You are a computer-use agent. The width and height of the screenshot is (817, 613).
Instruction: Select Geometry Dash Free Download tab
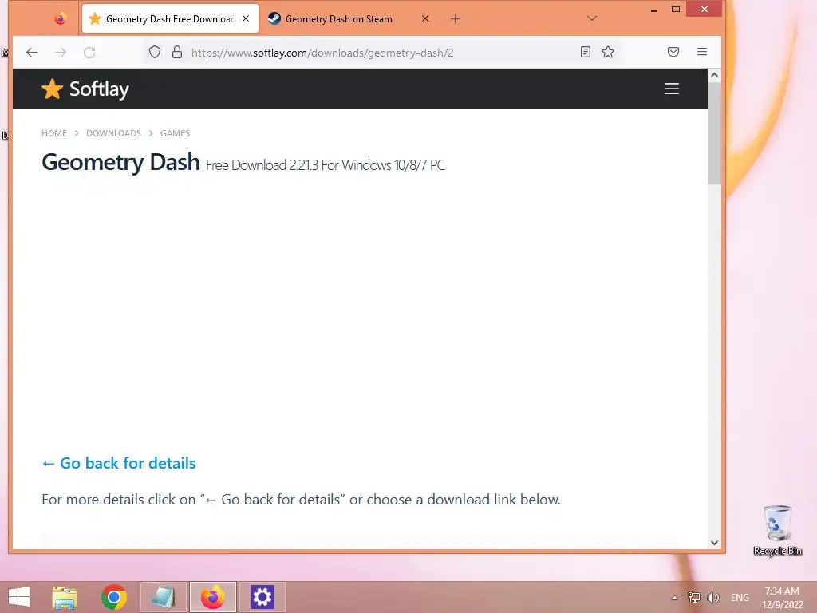pyautogui.click(x=171, y=19)
